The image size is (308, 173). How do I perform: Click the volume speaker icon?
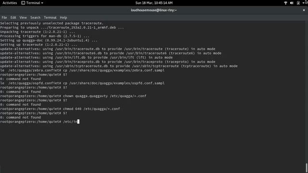pyautogui.click(x=292, y=3)
